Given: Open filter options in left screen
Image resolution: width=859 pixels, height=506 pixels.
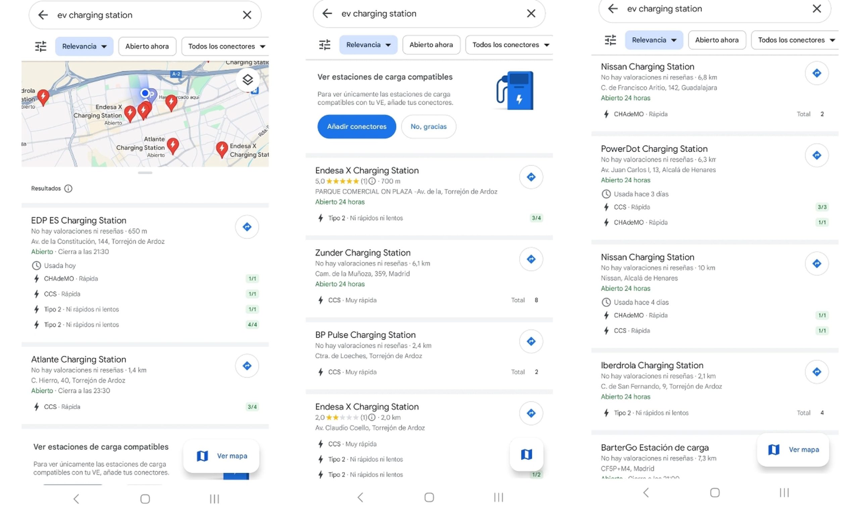Looking at the screenshot, I should pyautogui.click(x=41, y=46).
